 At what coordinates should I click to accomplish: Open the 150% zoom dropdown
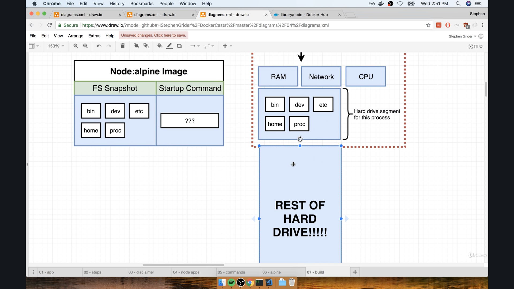pyautogui.click(x=56, y=46)
